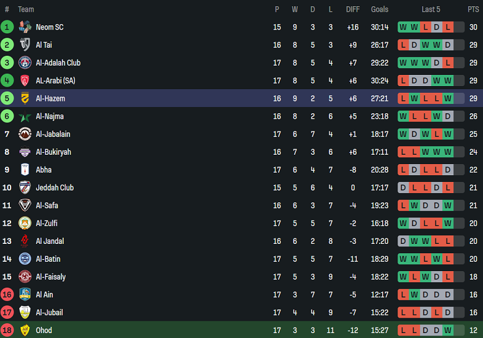
Task: Click the red position 18 badge
Action: 7,330
